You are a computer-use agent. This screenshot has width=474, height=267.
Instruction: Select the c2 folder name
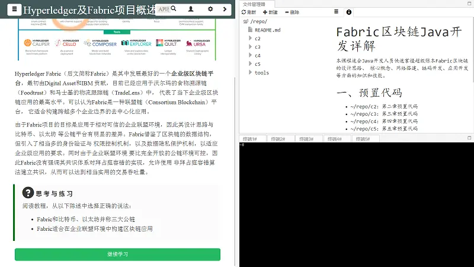point(258,39)
